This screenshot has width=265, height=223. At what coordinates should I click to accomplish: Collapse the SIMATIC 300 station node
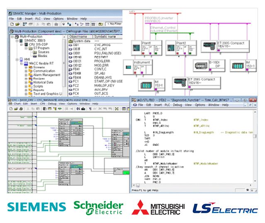[17, 41]
